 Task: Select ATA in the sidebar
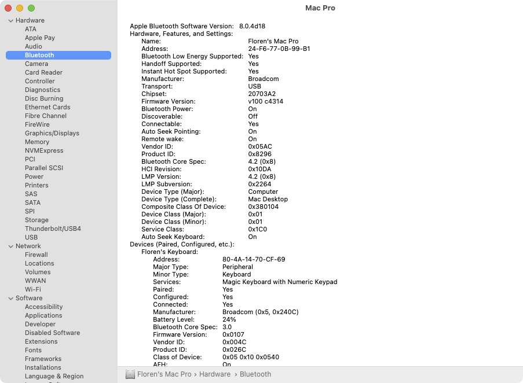click(x=31, y=30)
